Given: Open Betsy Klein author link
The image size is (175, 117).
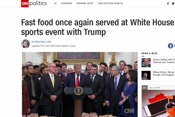Looking at the screenshot, I should 40,42.
